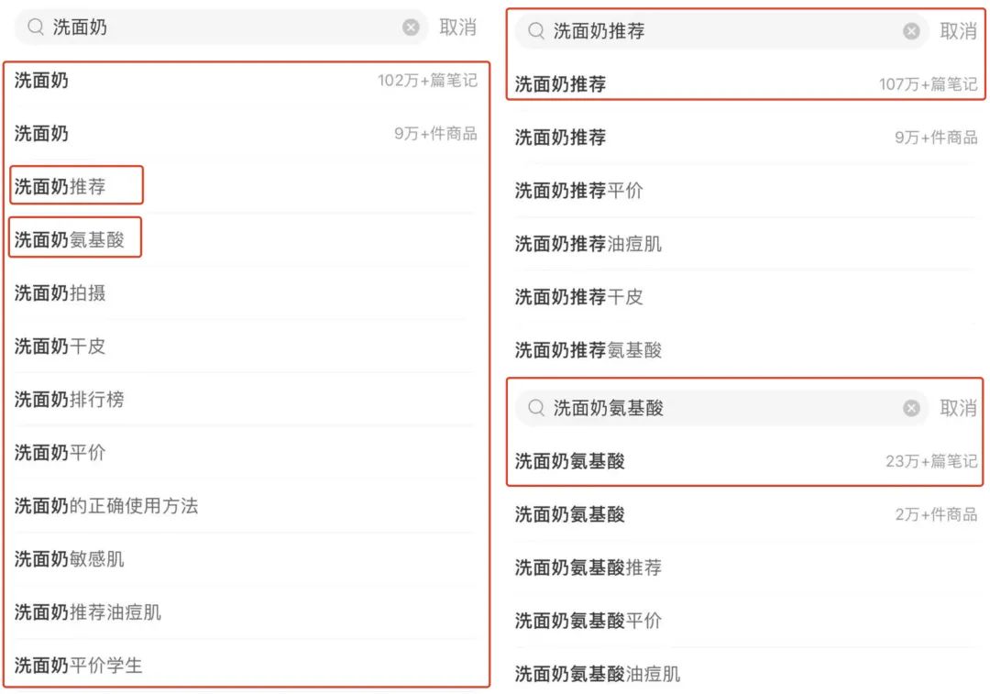
Task: Click the magnifier icon in the left search bar
Action: tap(35, 28)
